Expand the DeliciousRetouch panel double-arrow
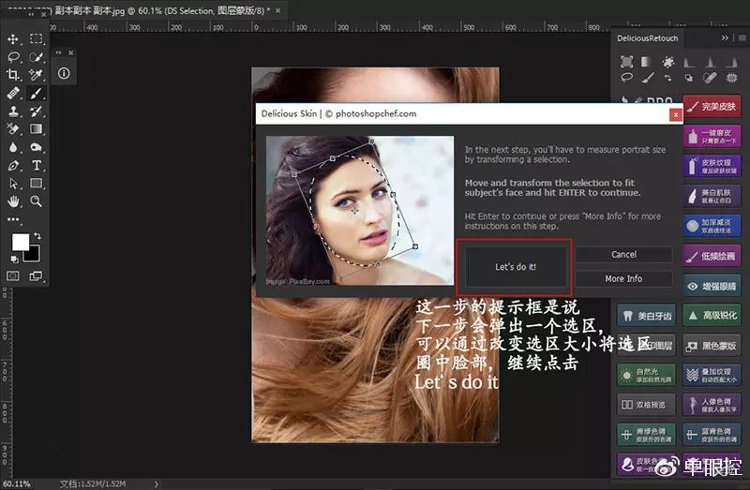This screenshot has width=750, height=490. (x=725, y=37)
